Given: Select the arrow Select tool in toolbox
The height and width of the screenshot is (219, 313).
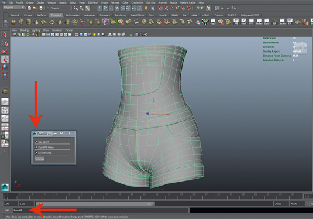Looking at the screenshot, I should [5, 35].
